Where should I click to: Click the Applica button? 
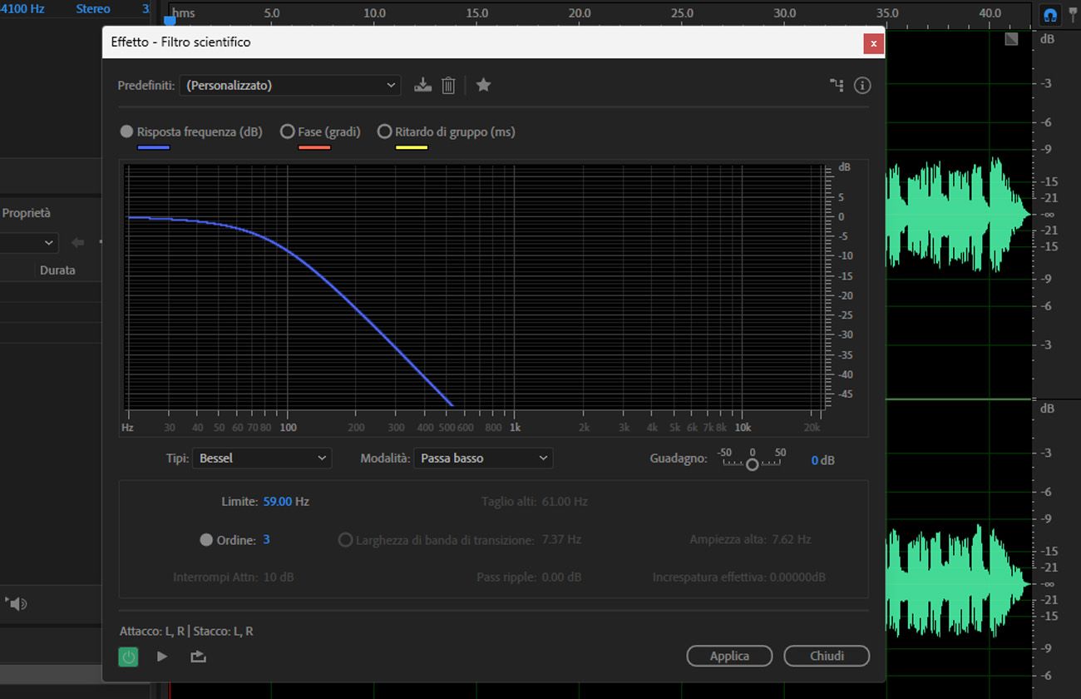coord(729,656)
